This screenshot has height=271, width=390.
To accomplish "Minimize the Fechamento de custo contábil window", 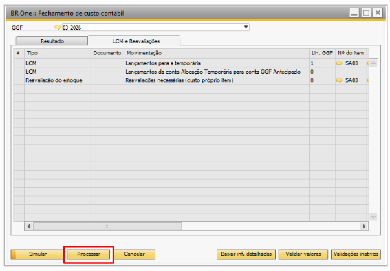I will coord(354,12).
